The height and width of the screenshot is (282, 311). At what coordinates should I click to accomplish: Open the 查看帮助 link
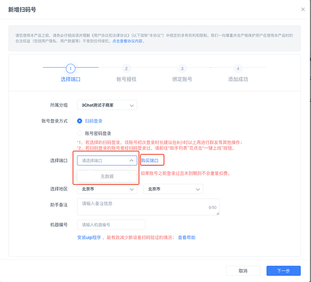click(x=186, y=237)
